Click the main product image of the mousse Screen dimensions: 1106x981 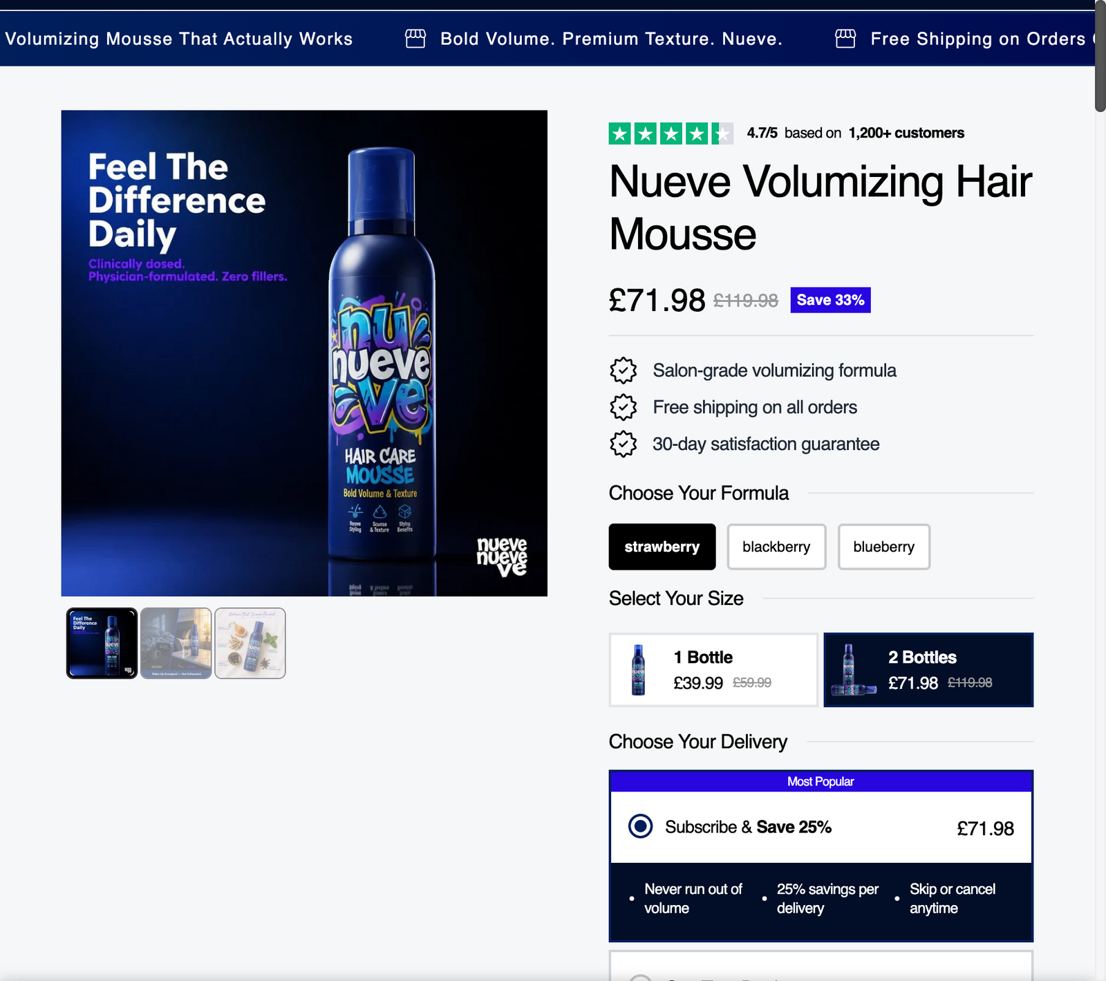tap(304, 353)
